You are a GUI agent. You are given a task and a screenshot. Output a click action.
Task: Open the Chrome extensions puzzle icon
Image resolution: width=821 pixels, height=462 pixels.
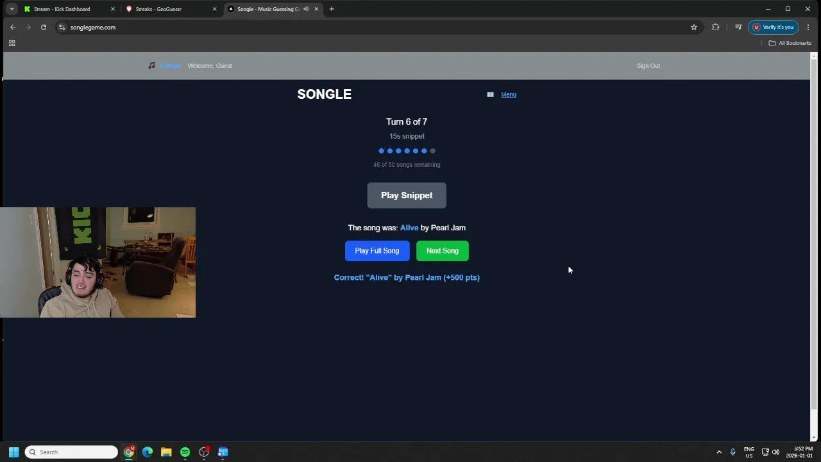pyautogui.click(x=716, y=27)
